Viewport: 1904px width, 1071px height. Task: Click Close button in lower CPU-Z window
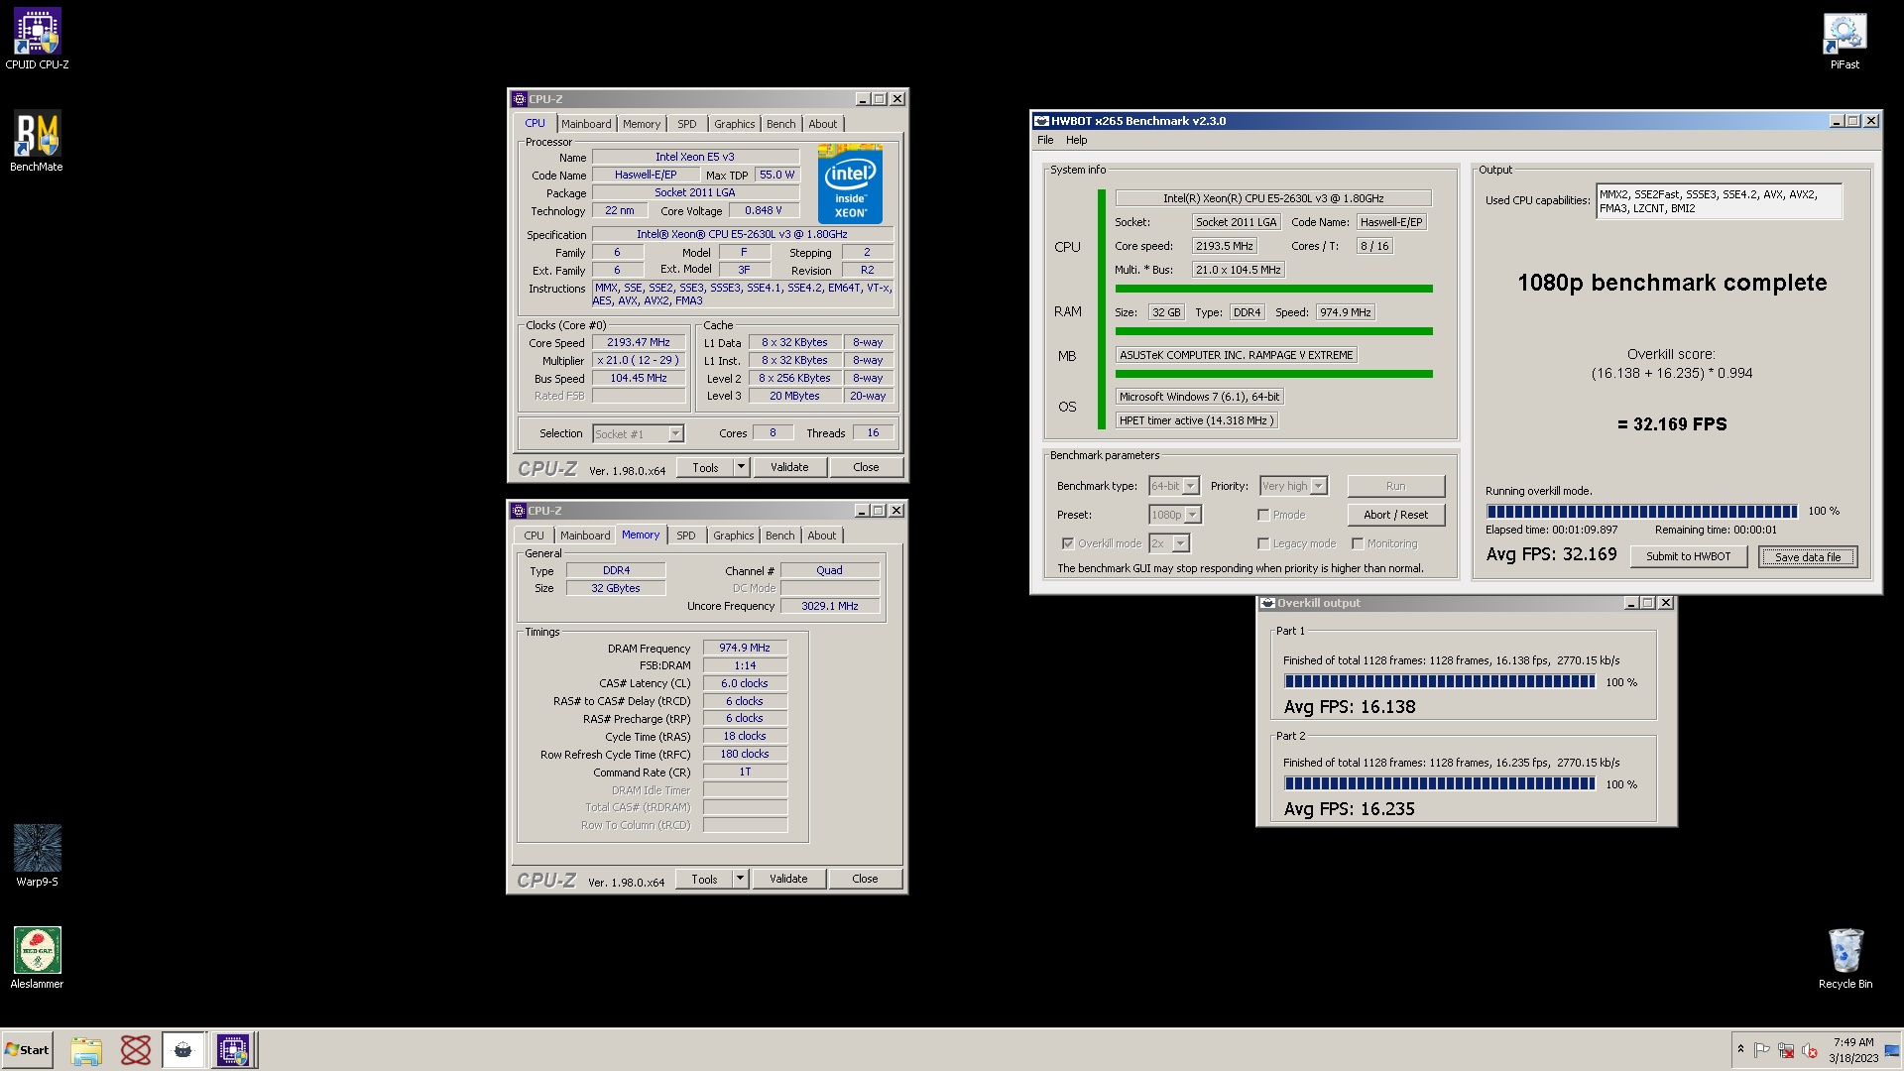coord(865,879)
